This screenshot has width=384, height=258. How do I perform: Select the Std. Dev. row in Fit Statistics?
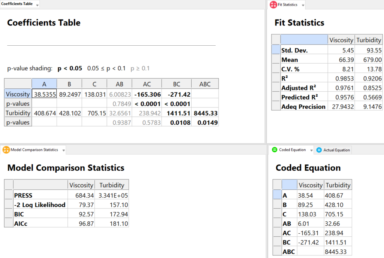coord(294,50)
